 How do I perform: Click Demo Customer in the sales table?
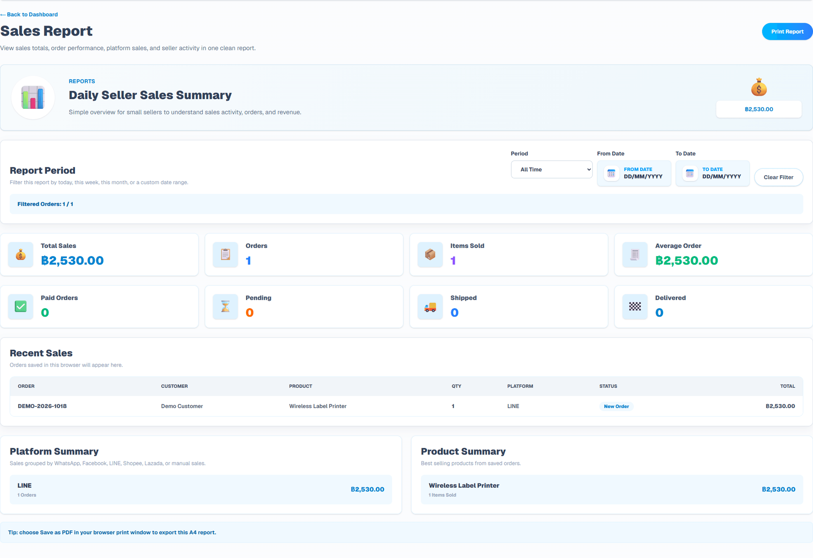click(x=182, y=406)
